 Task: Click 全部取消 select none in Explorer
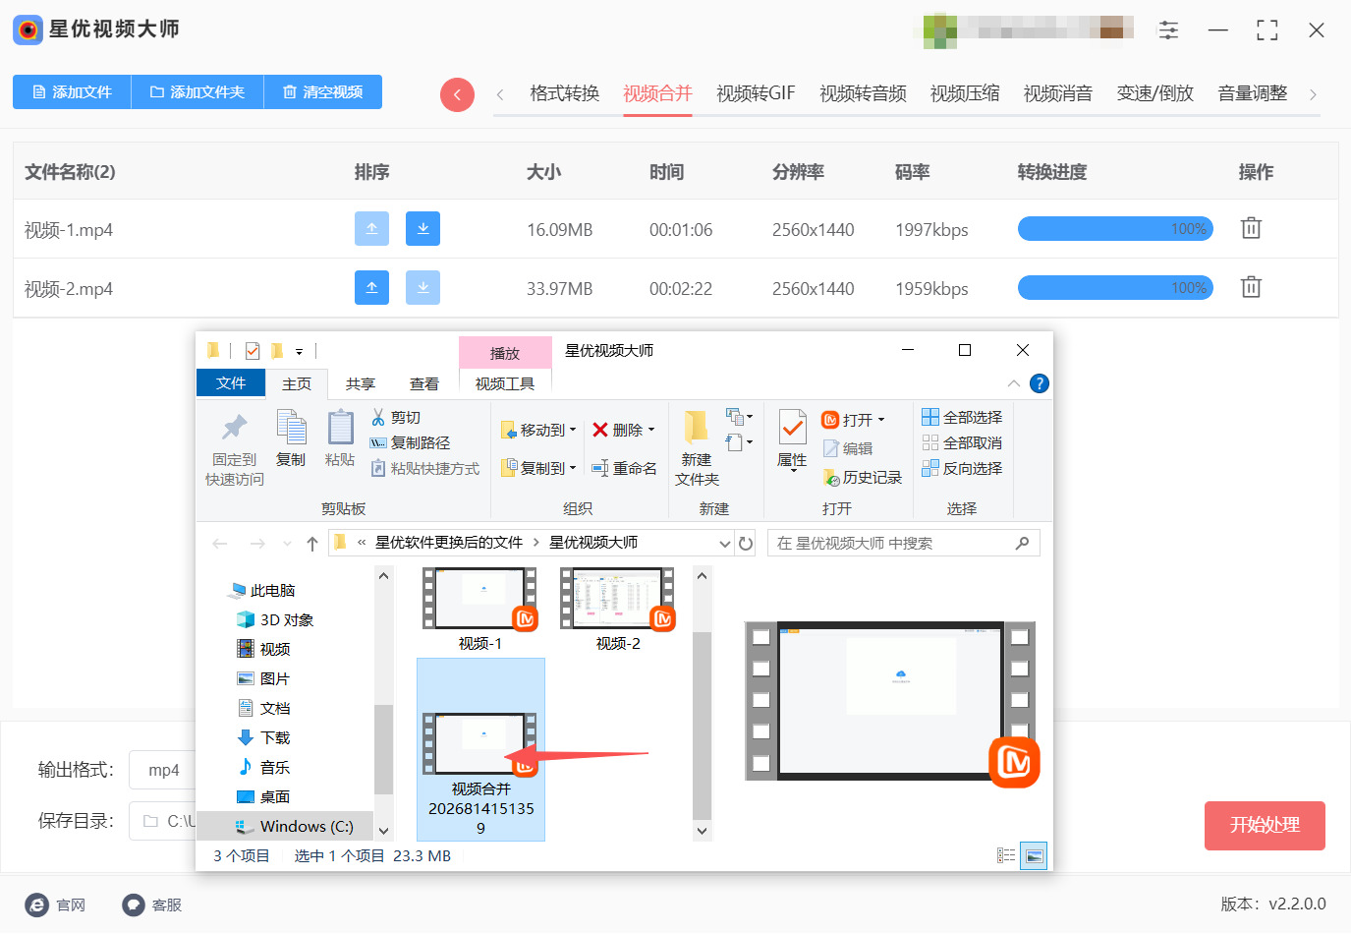point(962,443)
